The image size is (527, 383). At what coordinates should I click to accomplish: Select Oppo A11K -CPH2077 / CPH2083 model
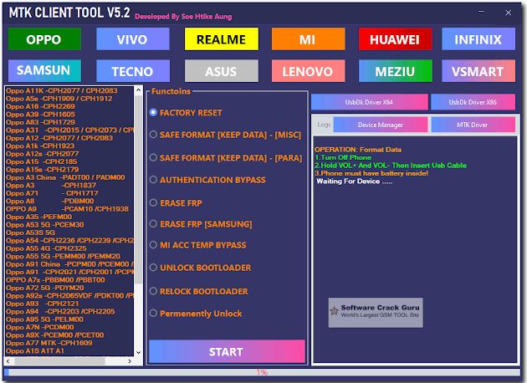pyautogui.click(x=62, y=90)
